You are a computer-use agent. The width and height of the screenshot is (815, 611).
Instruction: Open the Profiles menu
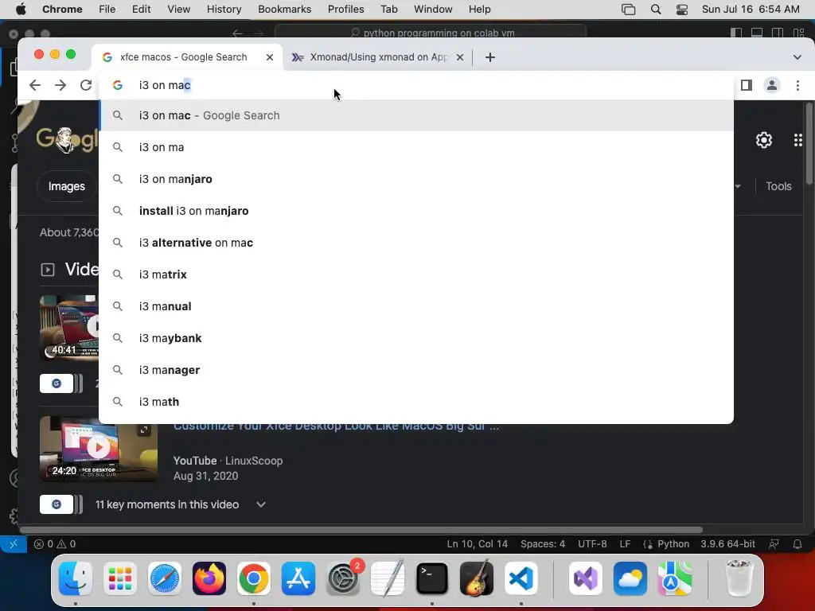[345, 10]
